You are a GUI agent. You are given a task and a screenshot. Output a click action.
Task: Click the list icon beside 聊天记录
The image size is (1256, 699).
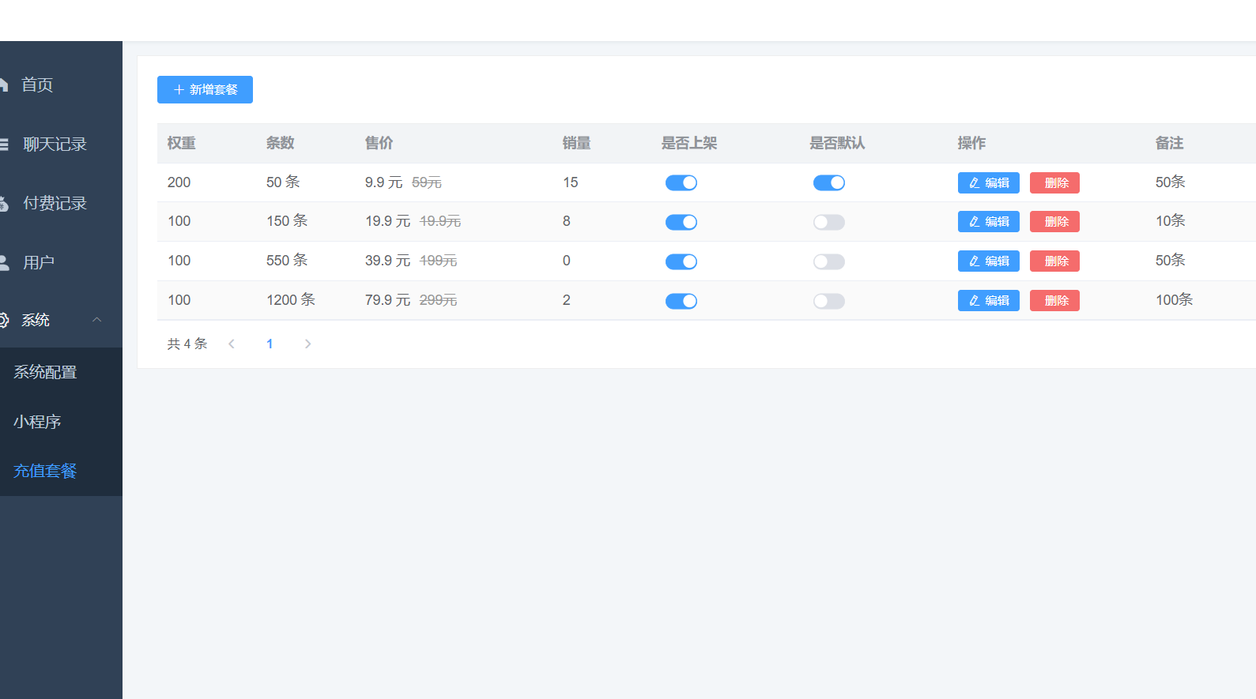[x=3, y=145]
